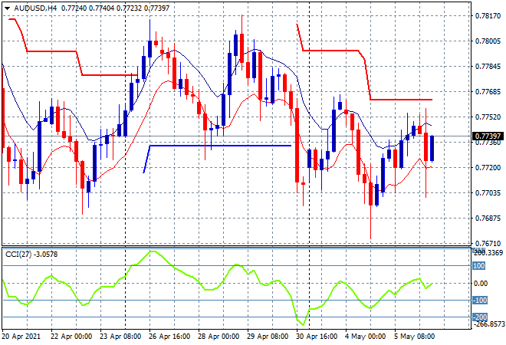Click the 0.77845 price scale label
The height and width of the screenshot is (345, 506).
coord(488,67)
